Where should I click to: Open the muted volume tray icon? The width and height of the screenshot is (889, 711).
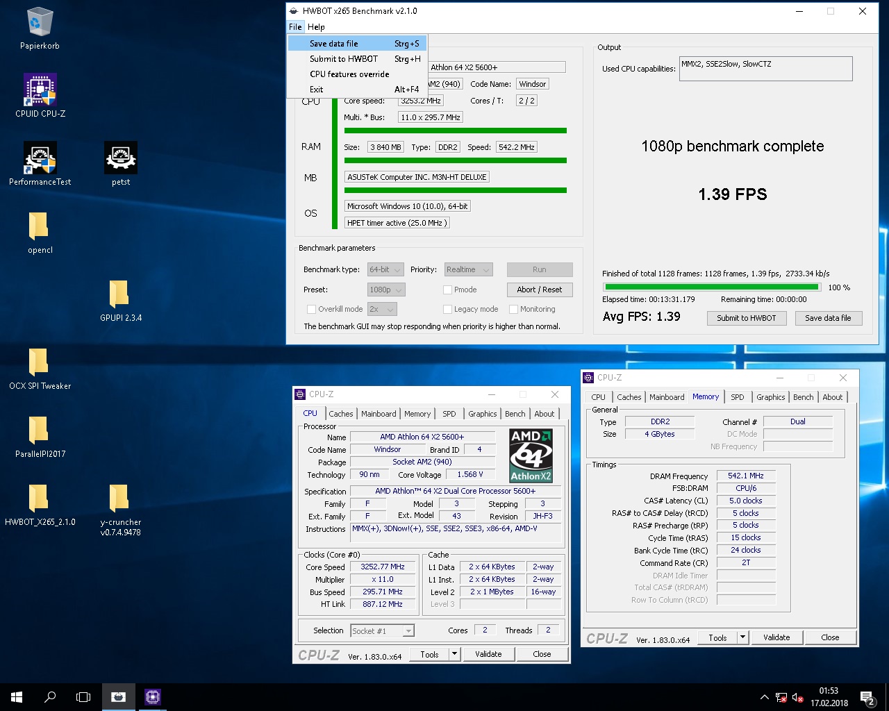[798, 697]
